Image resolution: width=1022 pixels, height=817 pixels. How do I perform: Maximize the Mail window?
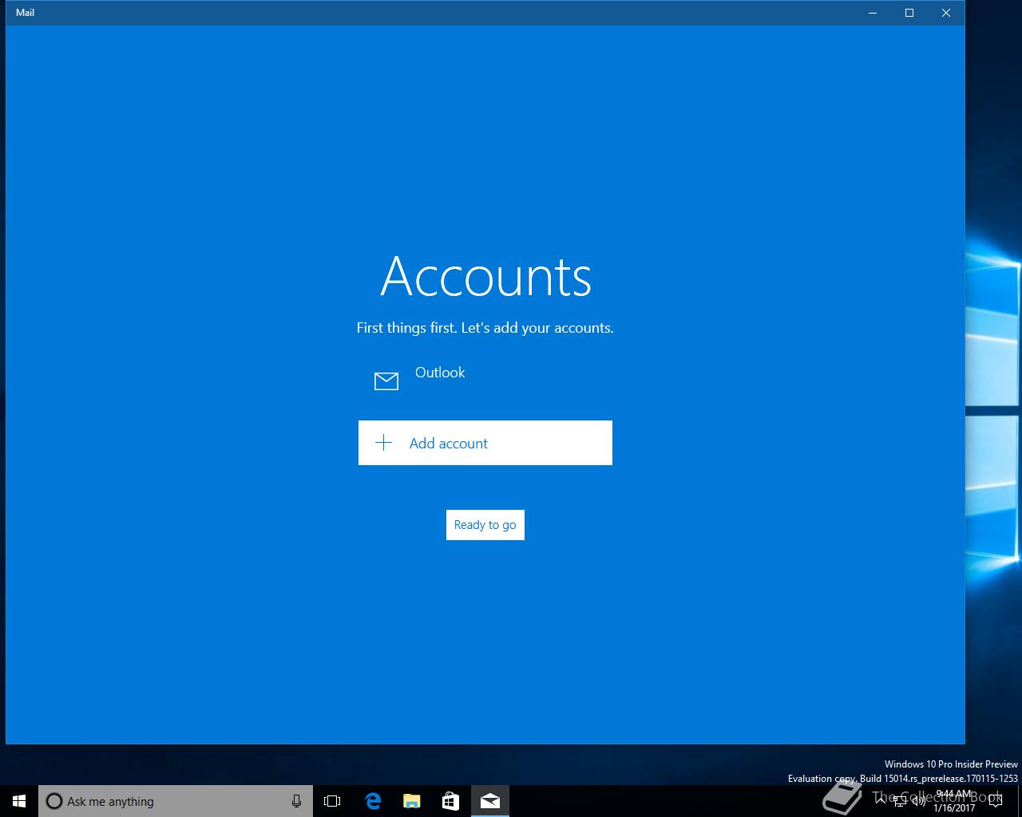tap(909, 13)
